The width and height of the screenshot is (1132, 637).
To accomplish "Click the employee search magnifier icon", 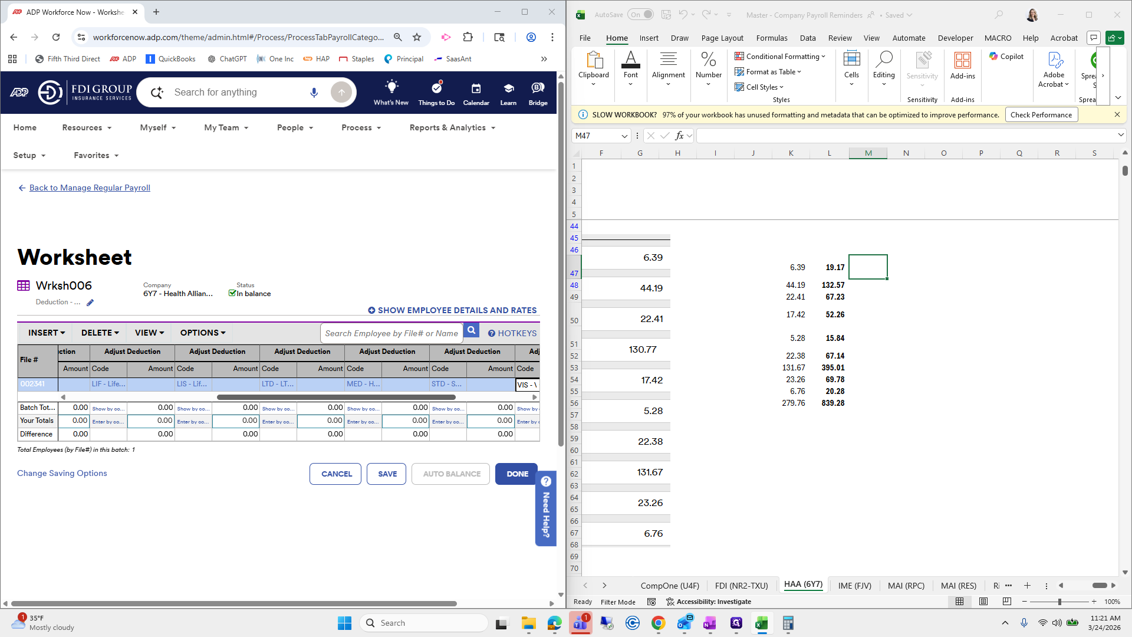I will pyautogui.click(x=471, y=330).
